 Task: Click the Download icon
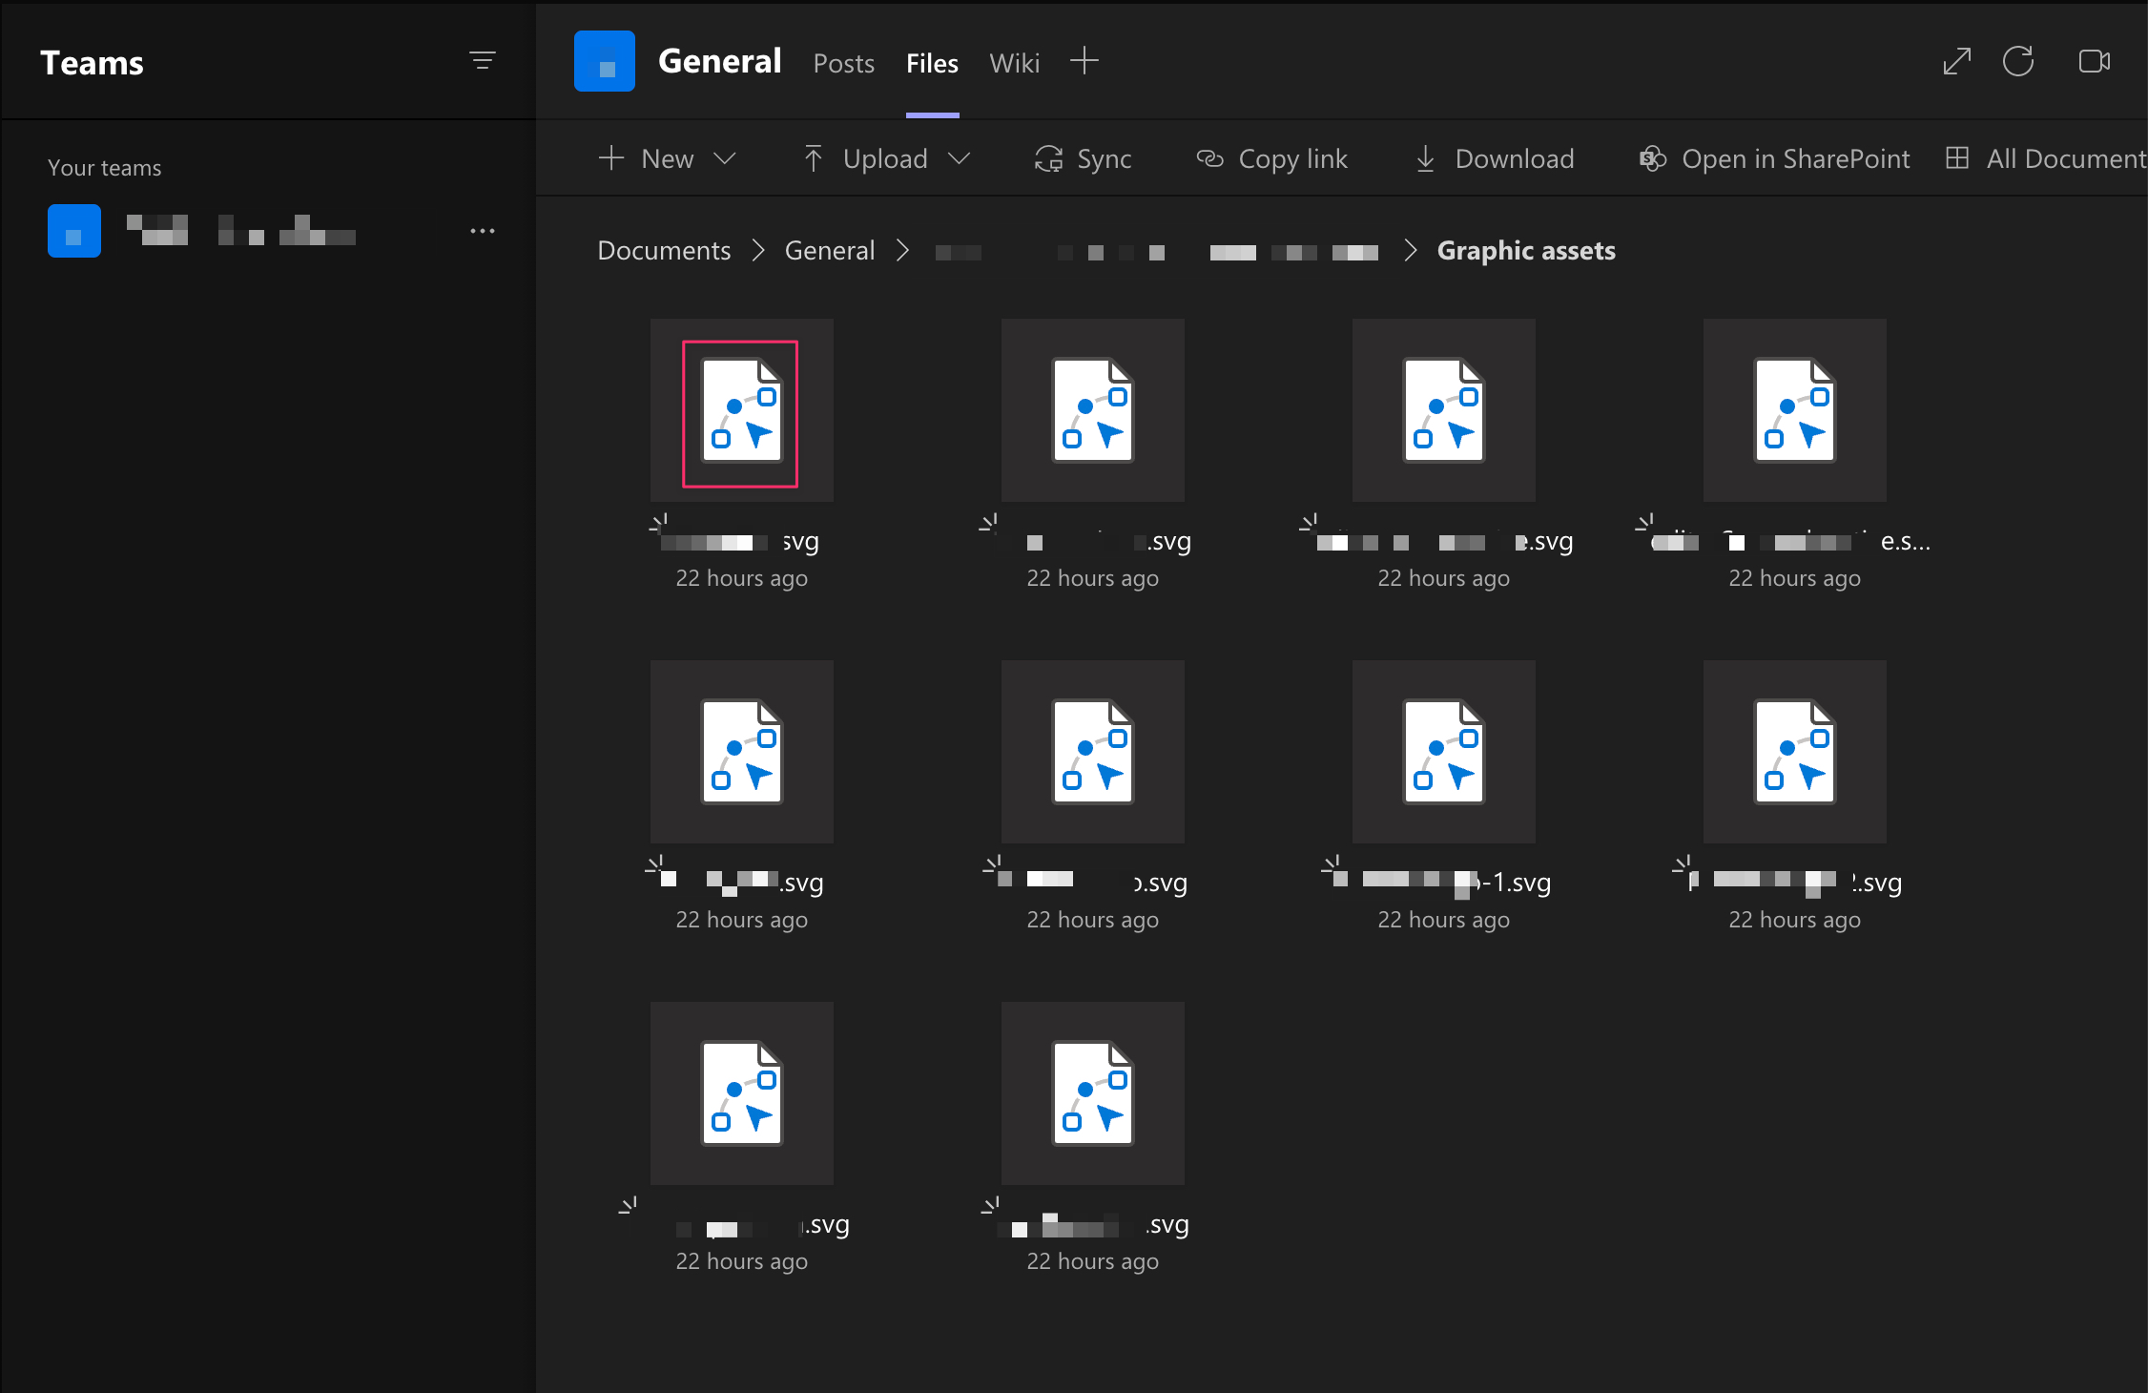(1426, 158)
